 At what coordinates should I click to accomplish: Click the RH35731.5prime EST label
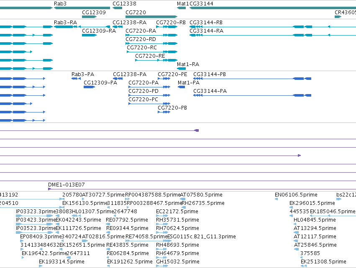pyautogui.click(x=177, y=220)
